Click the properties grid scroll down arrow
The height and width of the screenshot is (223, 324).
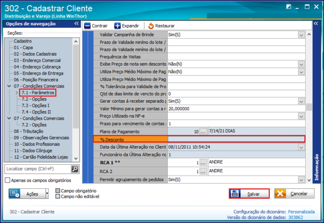(309, 180)
